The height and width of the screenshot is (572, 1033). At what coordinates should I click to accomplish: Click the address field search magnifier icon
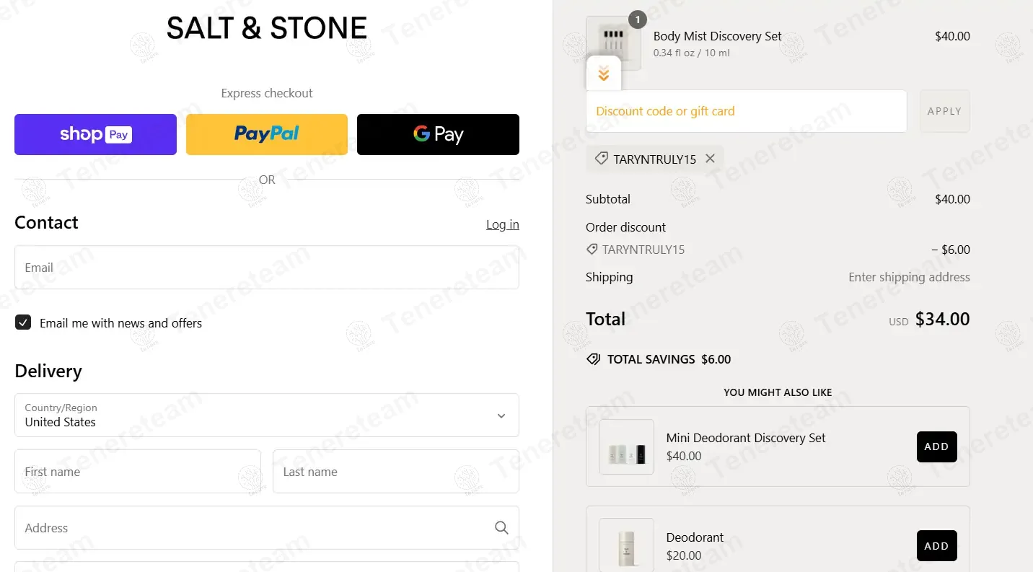[x=501, y=528]
